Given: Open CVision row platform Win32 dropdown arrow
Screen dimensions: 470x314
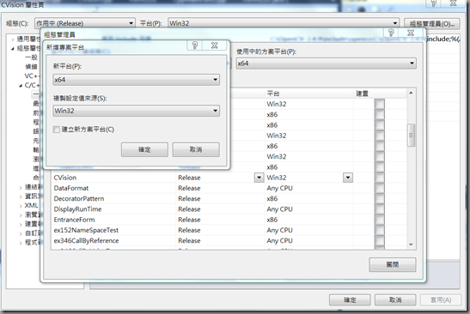Looking at the screenshot, I should (x=348, y=178).
